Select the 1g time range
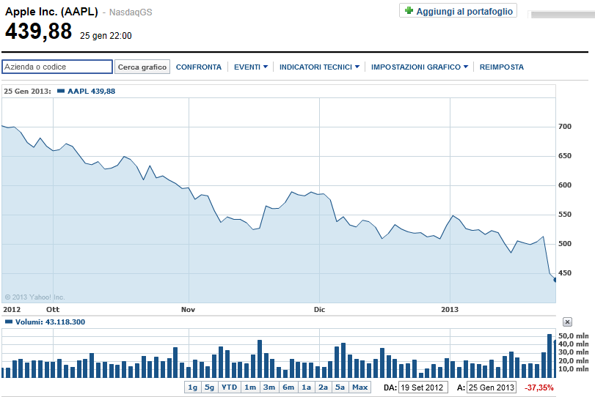 click(x=192, y=387)
